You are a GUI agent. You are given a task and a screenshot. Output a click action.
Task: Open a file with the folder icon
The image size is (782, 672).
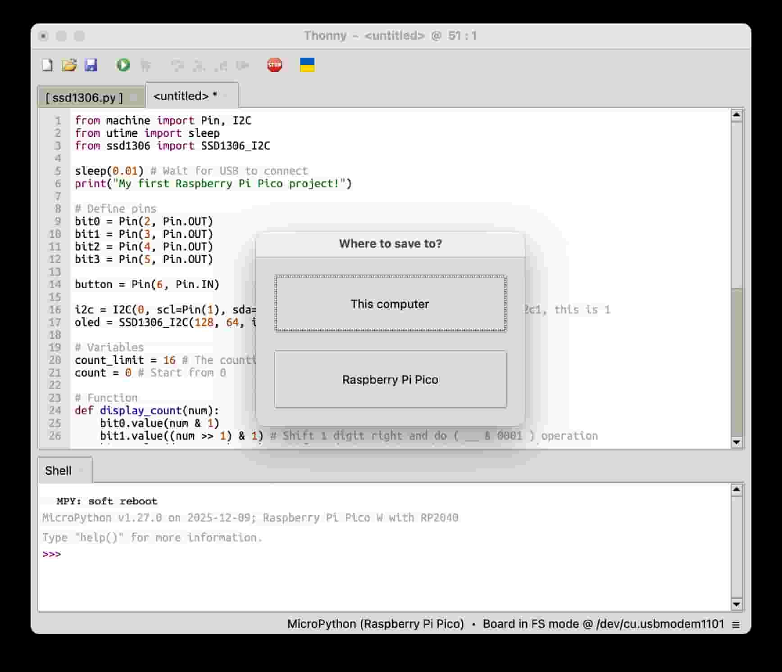point(69,65)
